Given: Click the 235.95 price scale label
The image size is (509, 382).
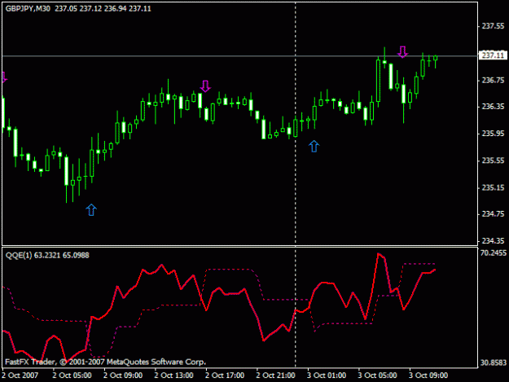Looking at the screenshot, I should (x=493, y=134).
